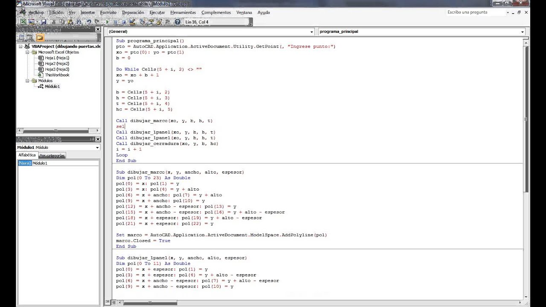Toggle Design Mode icon
546x307 pixels.
(132, 22)
